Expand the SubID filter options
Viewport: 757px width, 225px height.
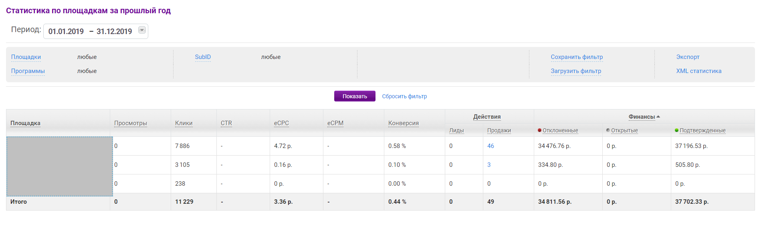tap(203, 57)
